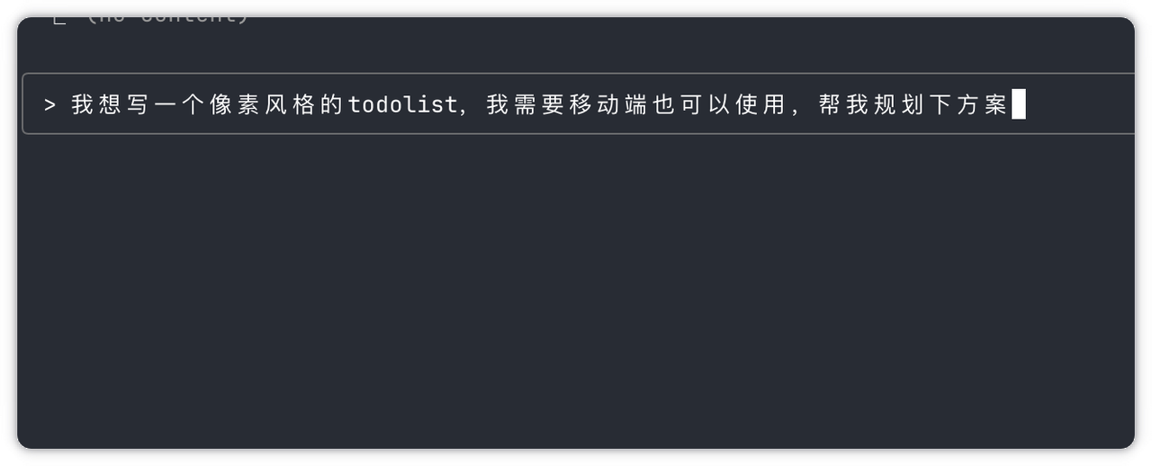Click the text 帮我 in the prompt
This screenshot has height=466, width=1152.
pos(845,105)
